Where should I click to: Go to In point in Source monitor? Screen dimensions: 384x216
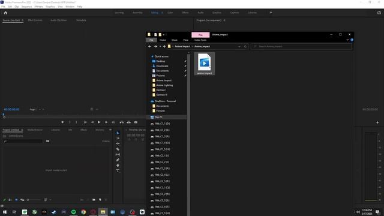[85, 122]
